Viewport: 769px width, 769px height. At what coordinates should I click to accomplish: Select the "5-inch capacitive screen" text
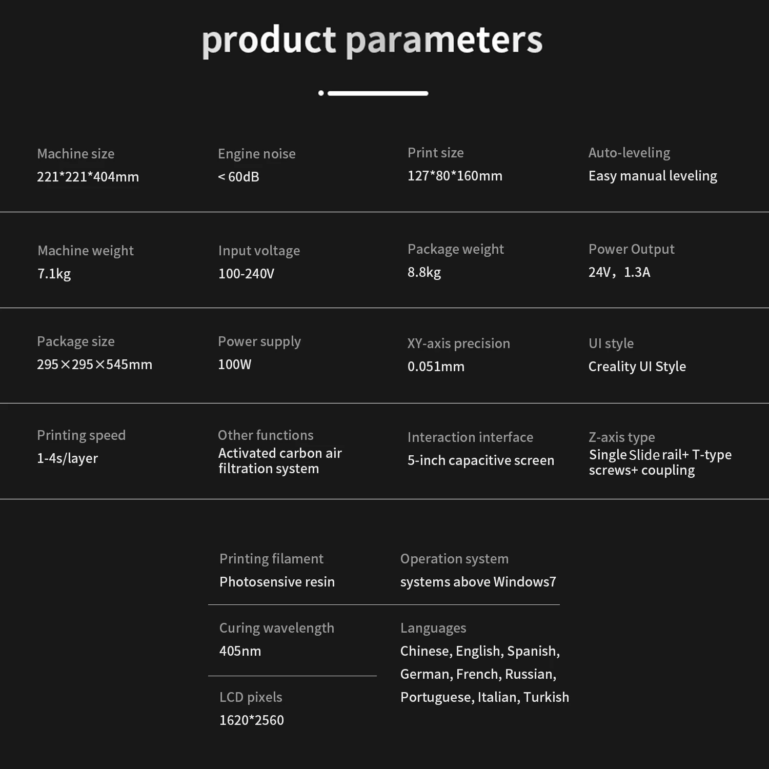(x=480, y=460)
